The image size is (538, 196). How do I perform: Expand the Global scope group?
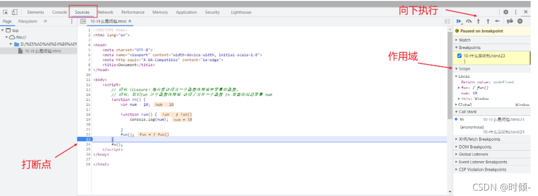[x=457, y=104]
